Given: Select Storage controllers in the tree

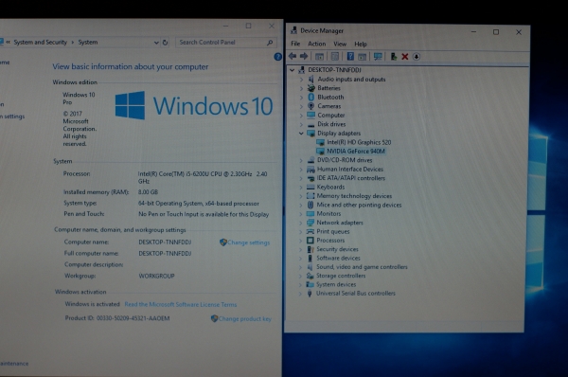Looking at the screenshot, I should (341, 276).
